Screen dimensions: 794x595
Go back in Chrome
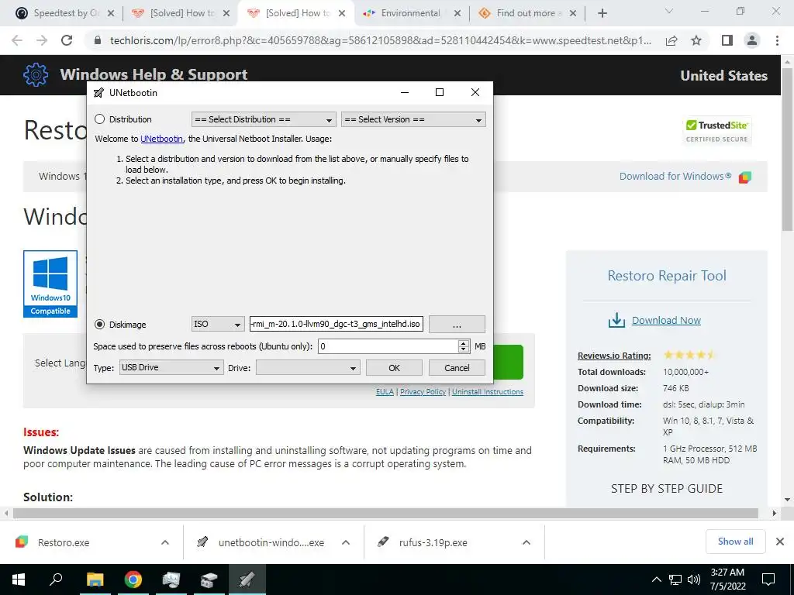(x=17, y=40)
